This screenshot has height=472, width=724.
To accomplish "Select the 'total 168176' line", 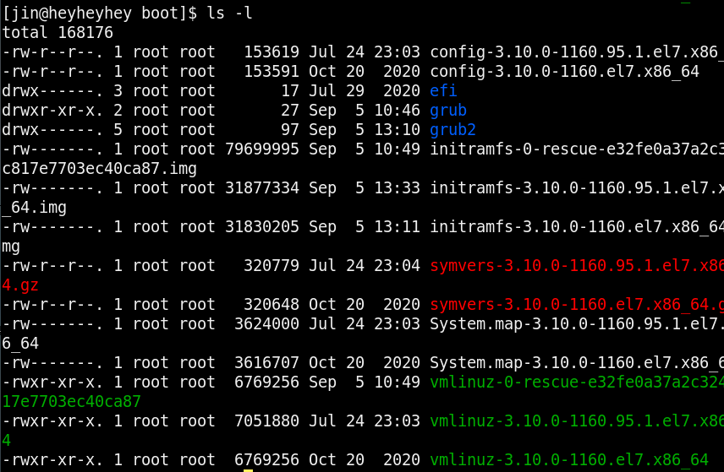I will [x=58, y=32].
